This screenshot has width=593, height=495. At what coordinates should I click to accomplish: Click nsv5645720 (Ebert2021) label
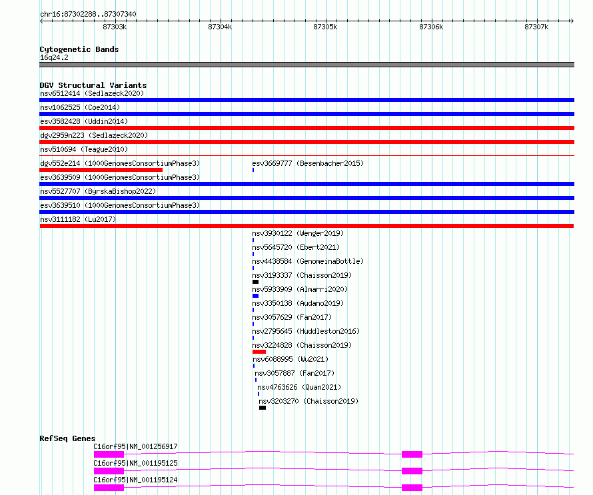pyautogui.click(x=296, y=247)
